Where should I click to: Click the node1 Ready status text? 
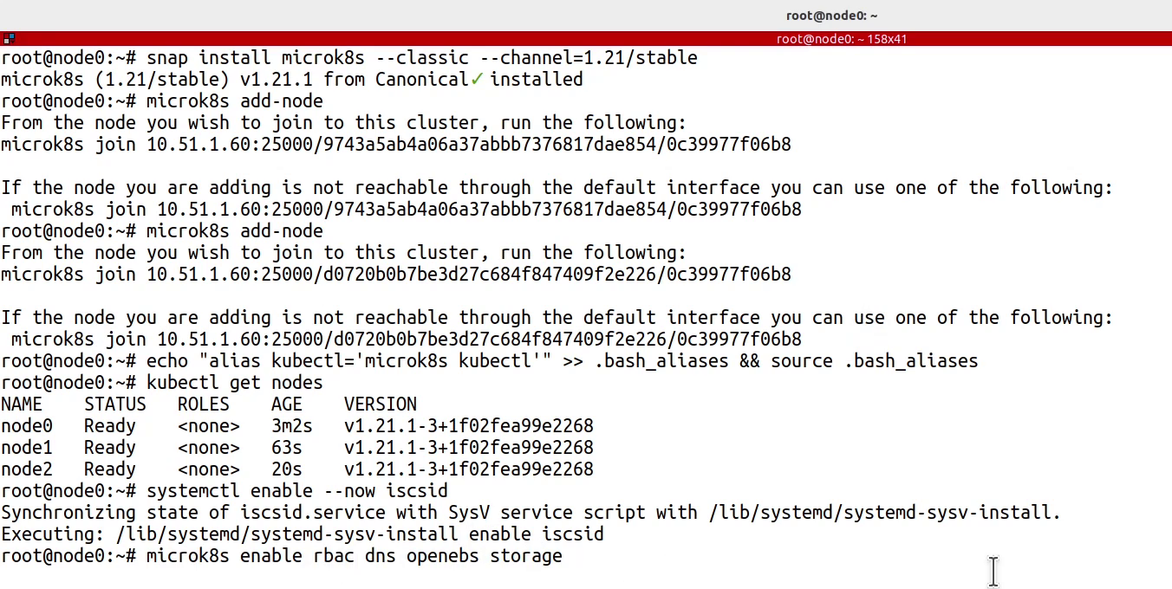tap(110, 448)
